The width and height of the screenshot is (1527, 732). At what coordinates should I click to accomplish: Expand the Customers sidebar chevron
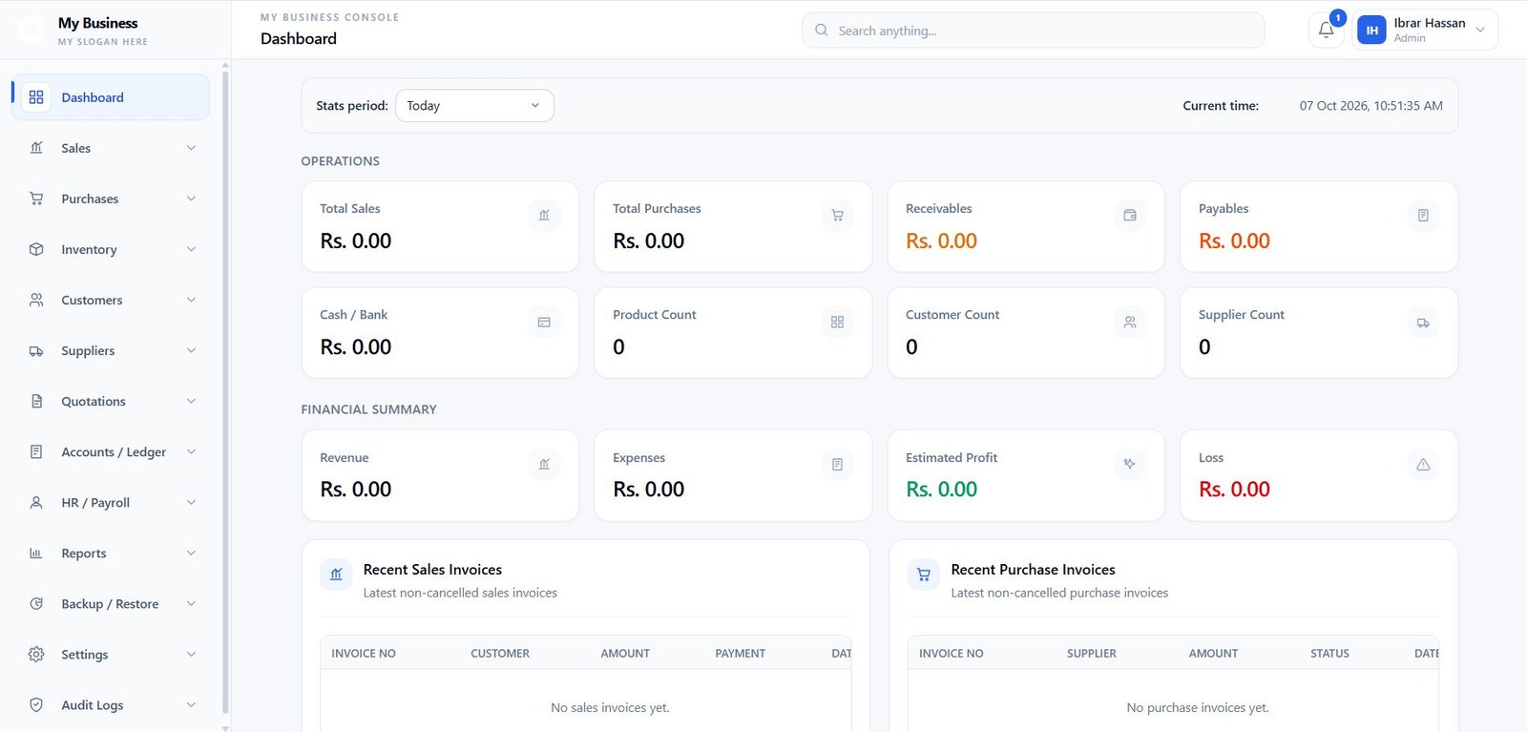191,300
